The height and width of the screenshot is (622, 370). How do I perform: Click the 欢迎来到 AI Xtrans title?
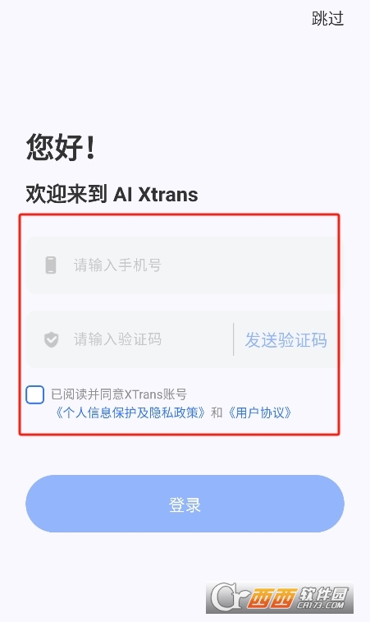click(112, 194)
